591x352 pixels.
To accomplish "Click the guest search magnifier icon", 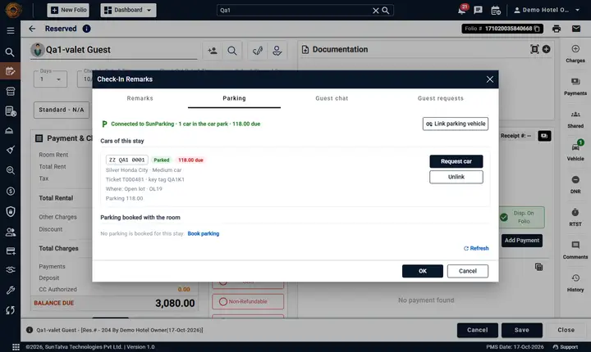I will (x=232, y=51).
